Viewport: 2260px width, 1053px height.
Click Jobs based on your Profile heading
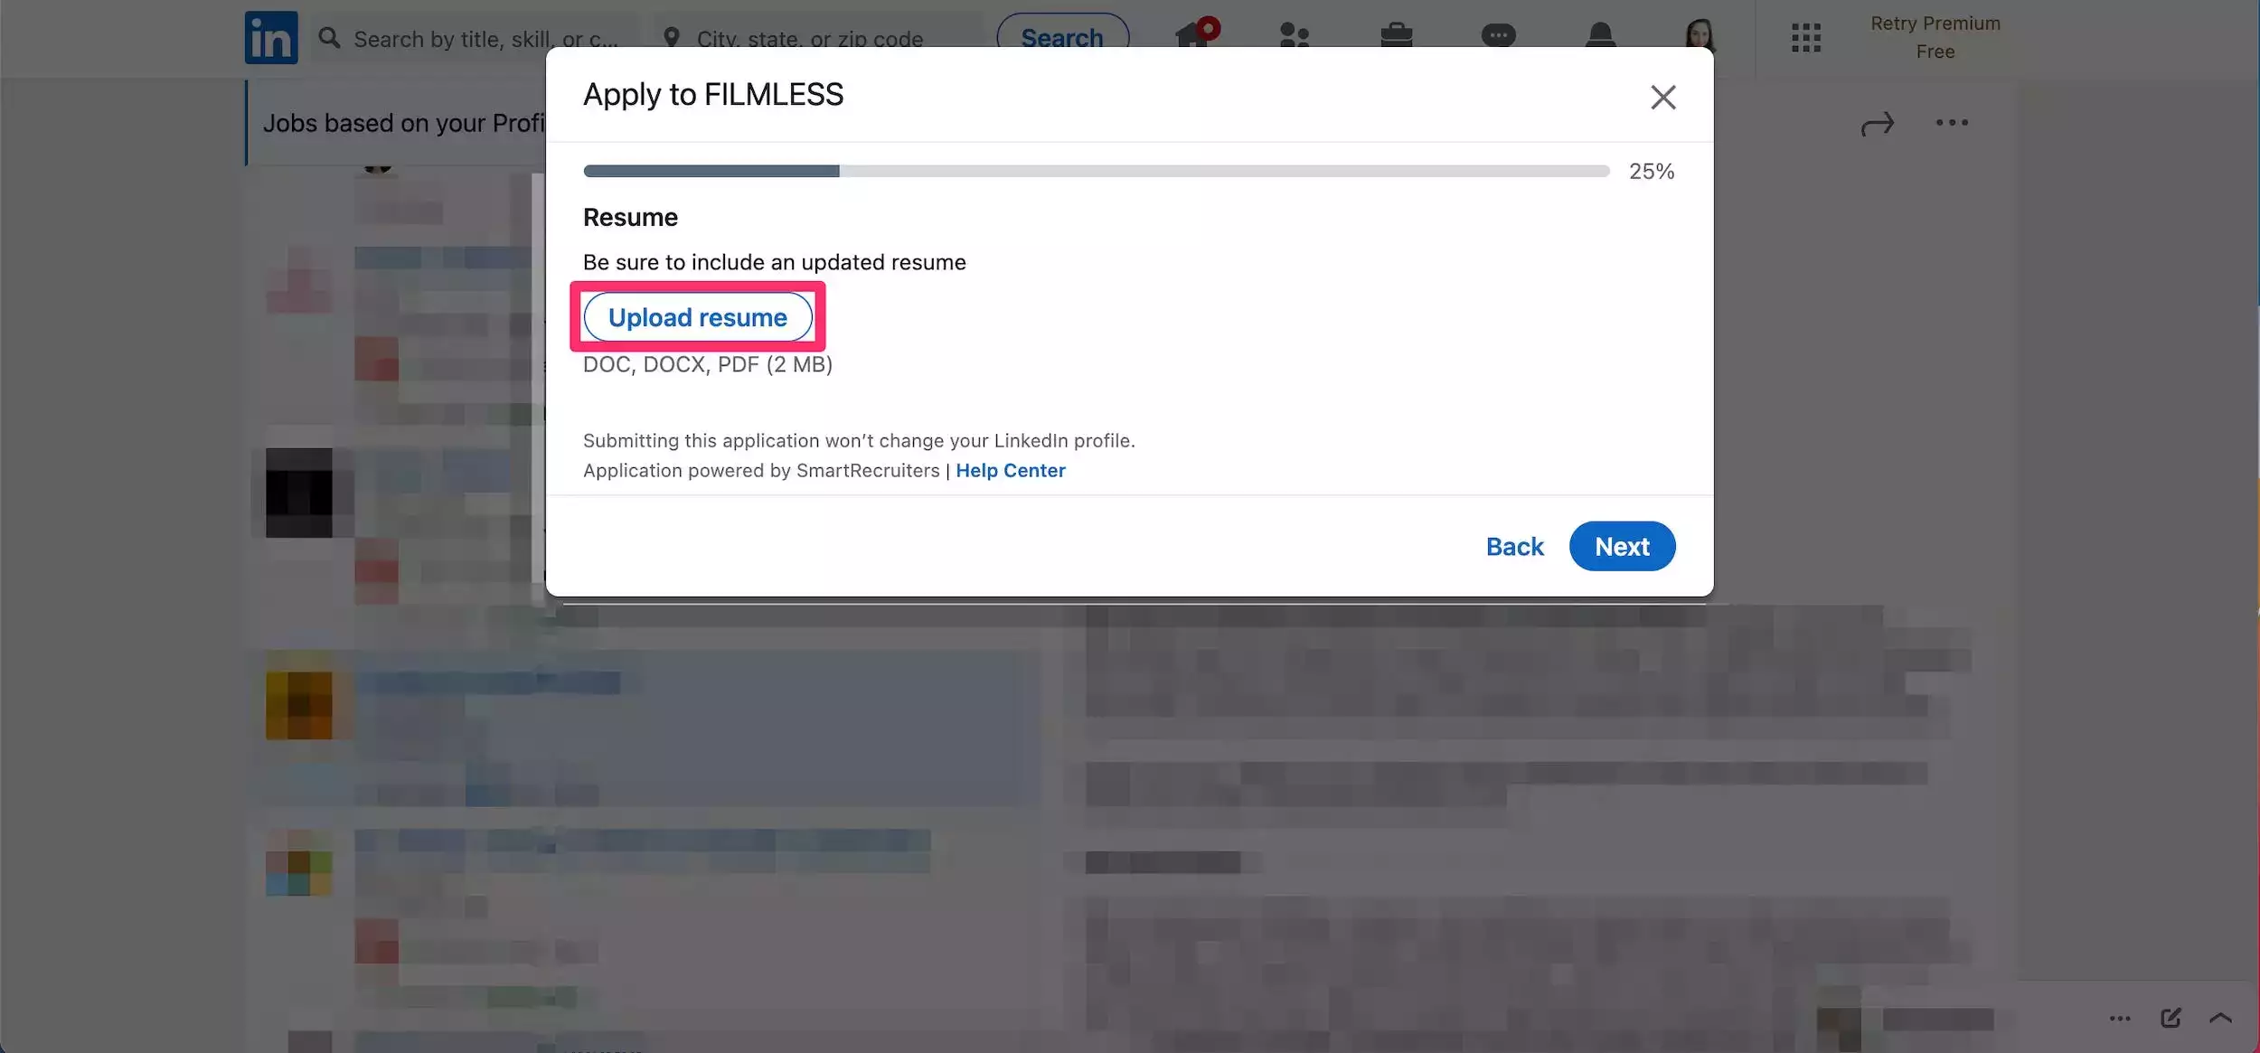tap(404, 123)
